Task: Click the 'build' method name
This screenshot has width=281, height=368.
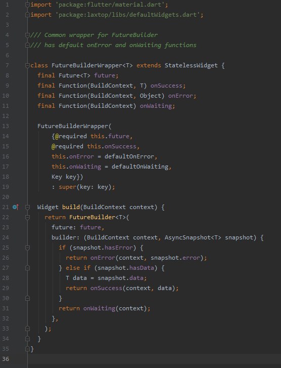Action: tap(71, 207)
